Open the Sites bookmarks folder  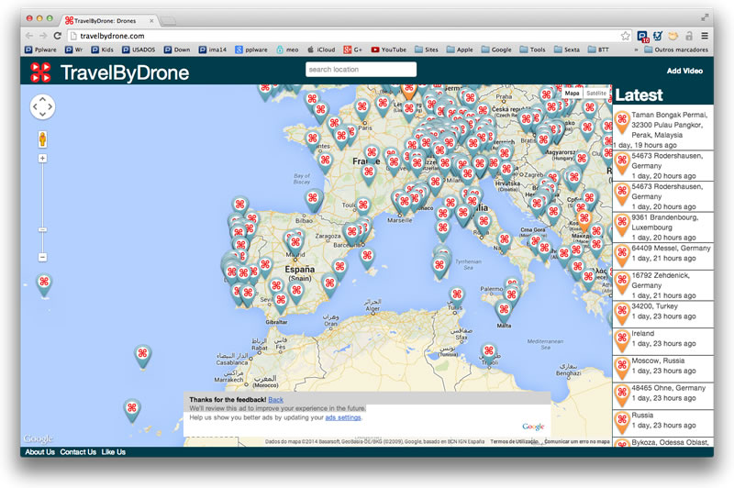pyautogui.click(x=427, y=50)
